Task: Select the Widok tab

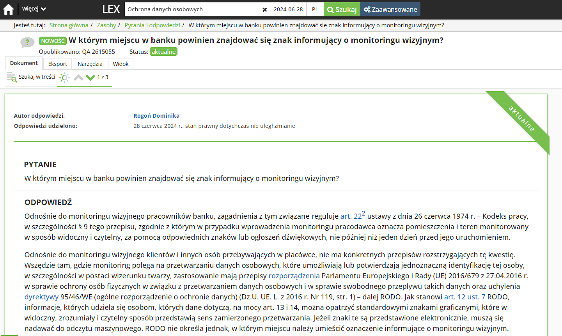Action: point(121,64)
